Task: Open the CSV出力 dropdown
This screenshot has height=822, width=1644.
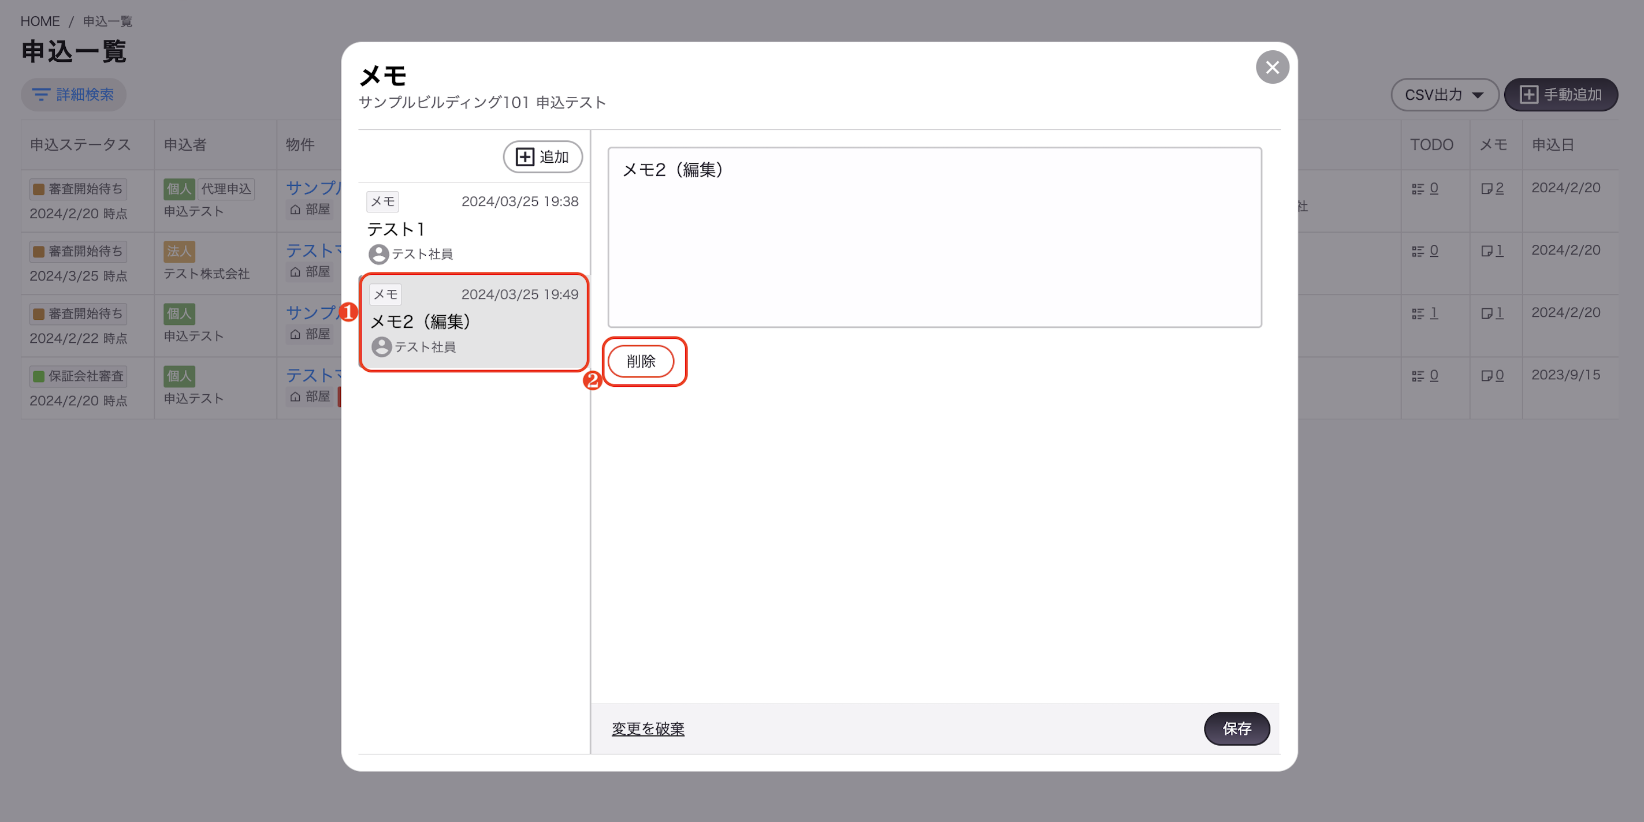Action: (1444, 95)
